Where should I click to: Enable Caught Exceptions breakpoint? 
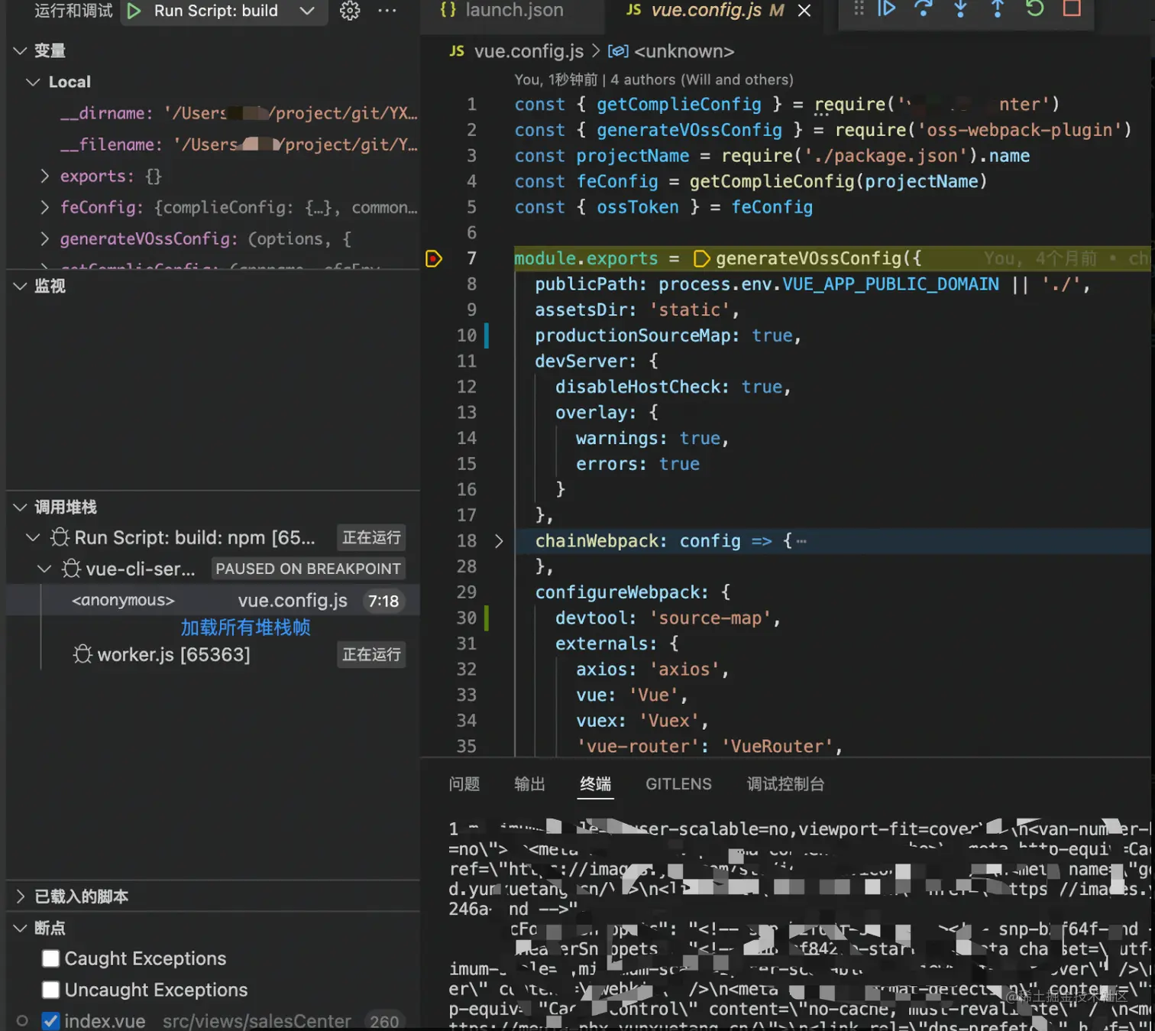click(x=51, y=958)
